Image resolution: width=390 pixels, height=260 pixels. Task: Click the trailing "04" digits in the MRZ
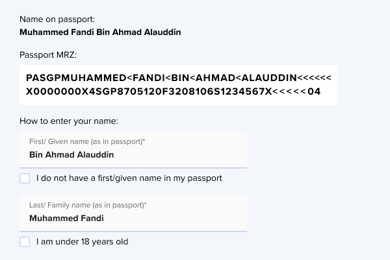pyautogui.click(x=314, y=91)
